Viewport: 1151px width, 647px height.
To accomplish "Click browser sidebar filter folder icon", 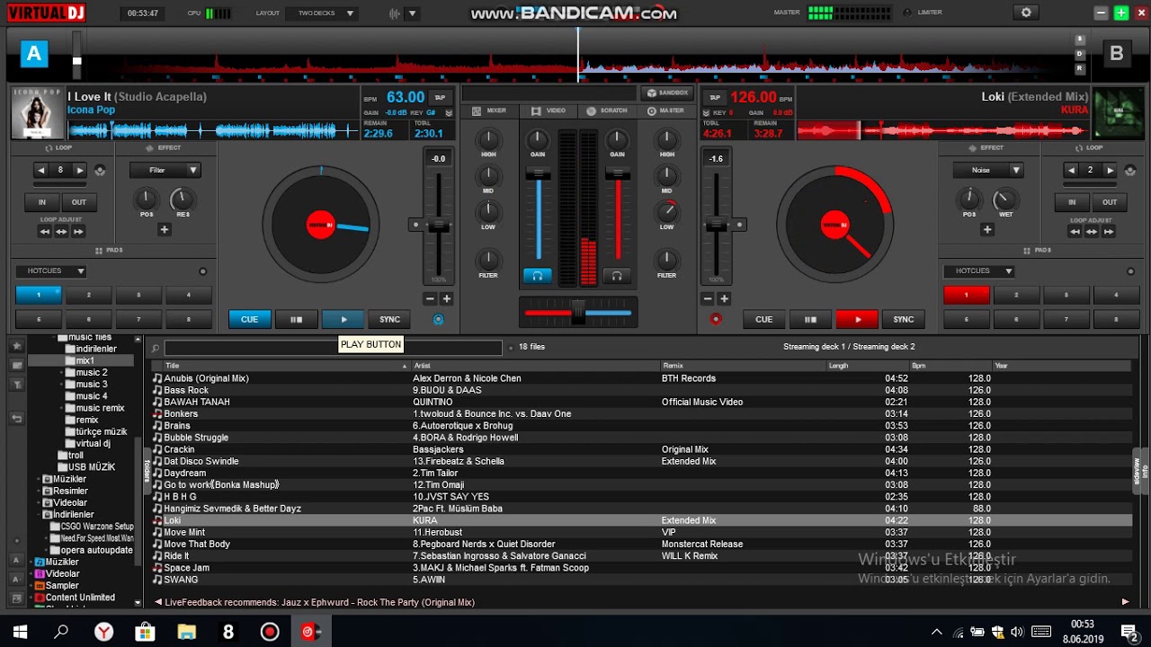I will (x=17, y=384).
